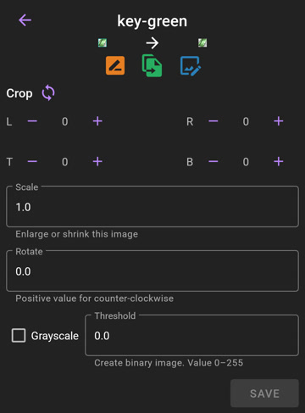Decrease the R crop value
The width and height of the screenshot is (305, 413).
pos(213,121)
